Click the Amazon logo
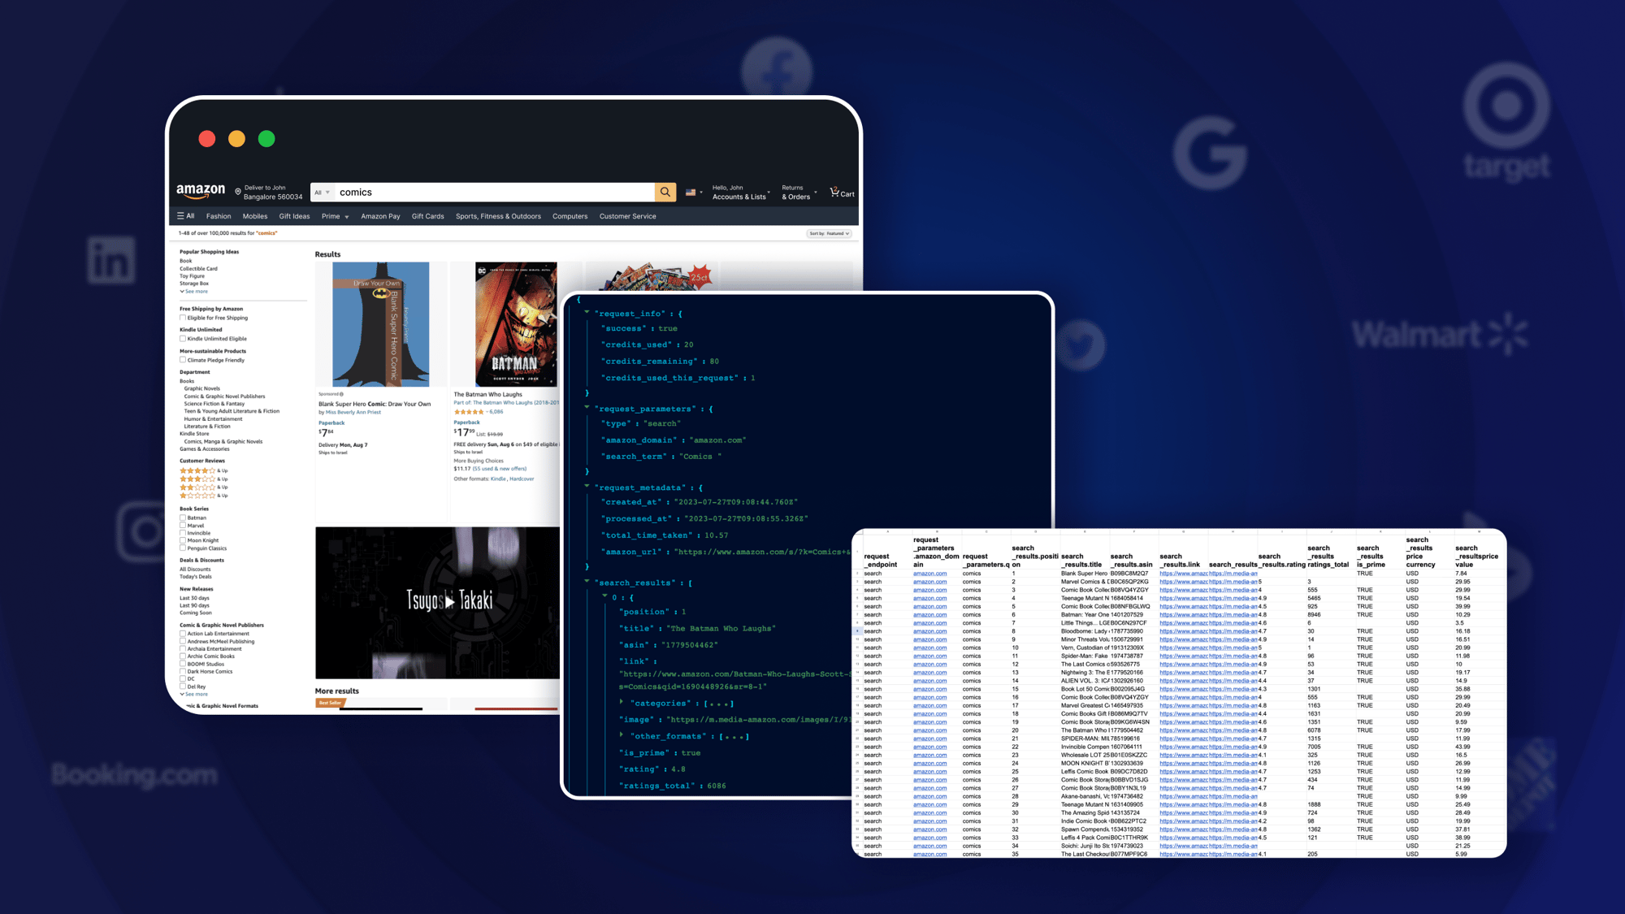The width and height of the screenshot is (1625, 914). (201, 192)
